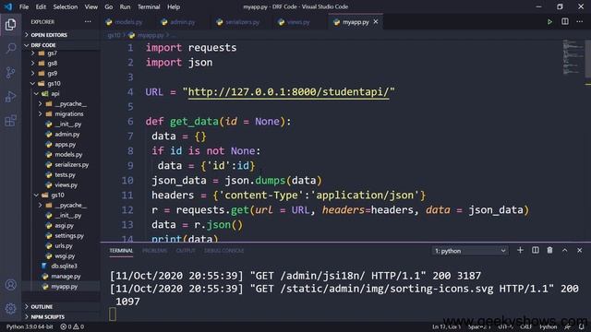This screenshot has width=591, height=332.
Task: Split the editor to the right
Action: (564, 22)
